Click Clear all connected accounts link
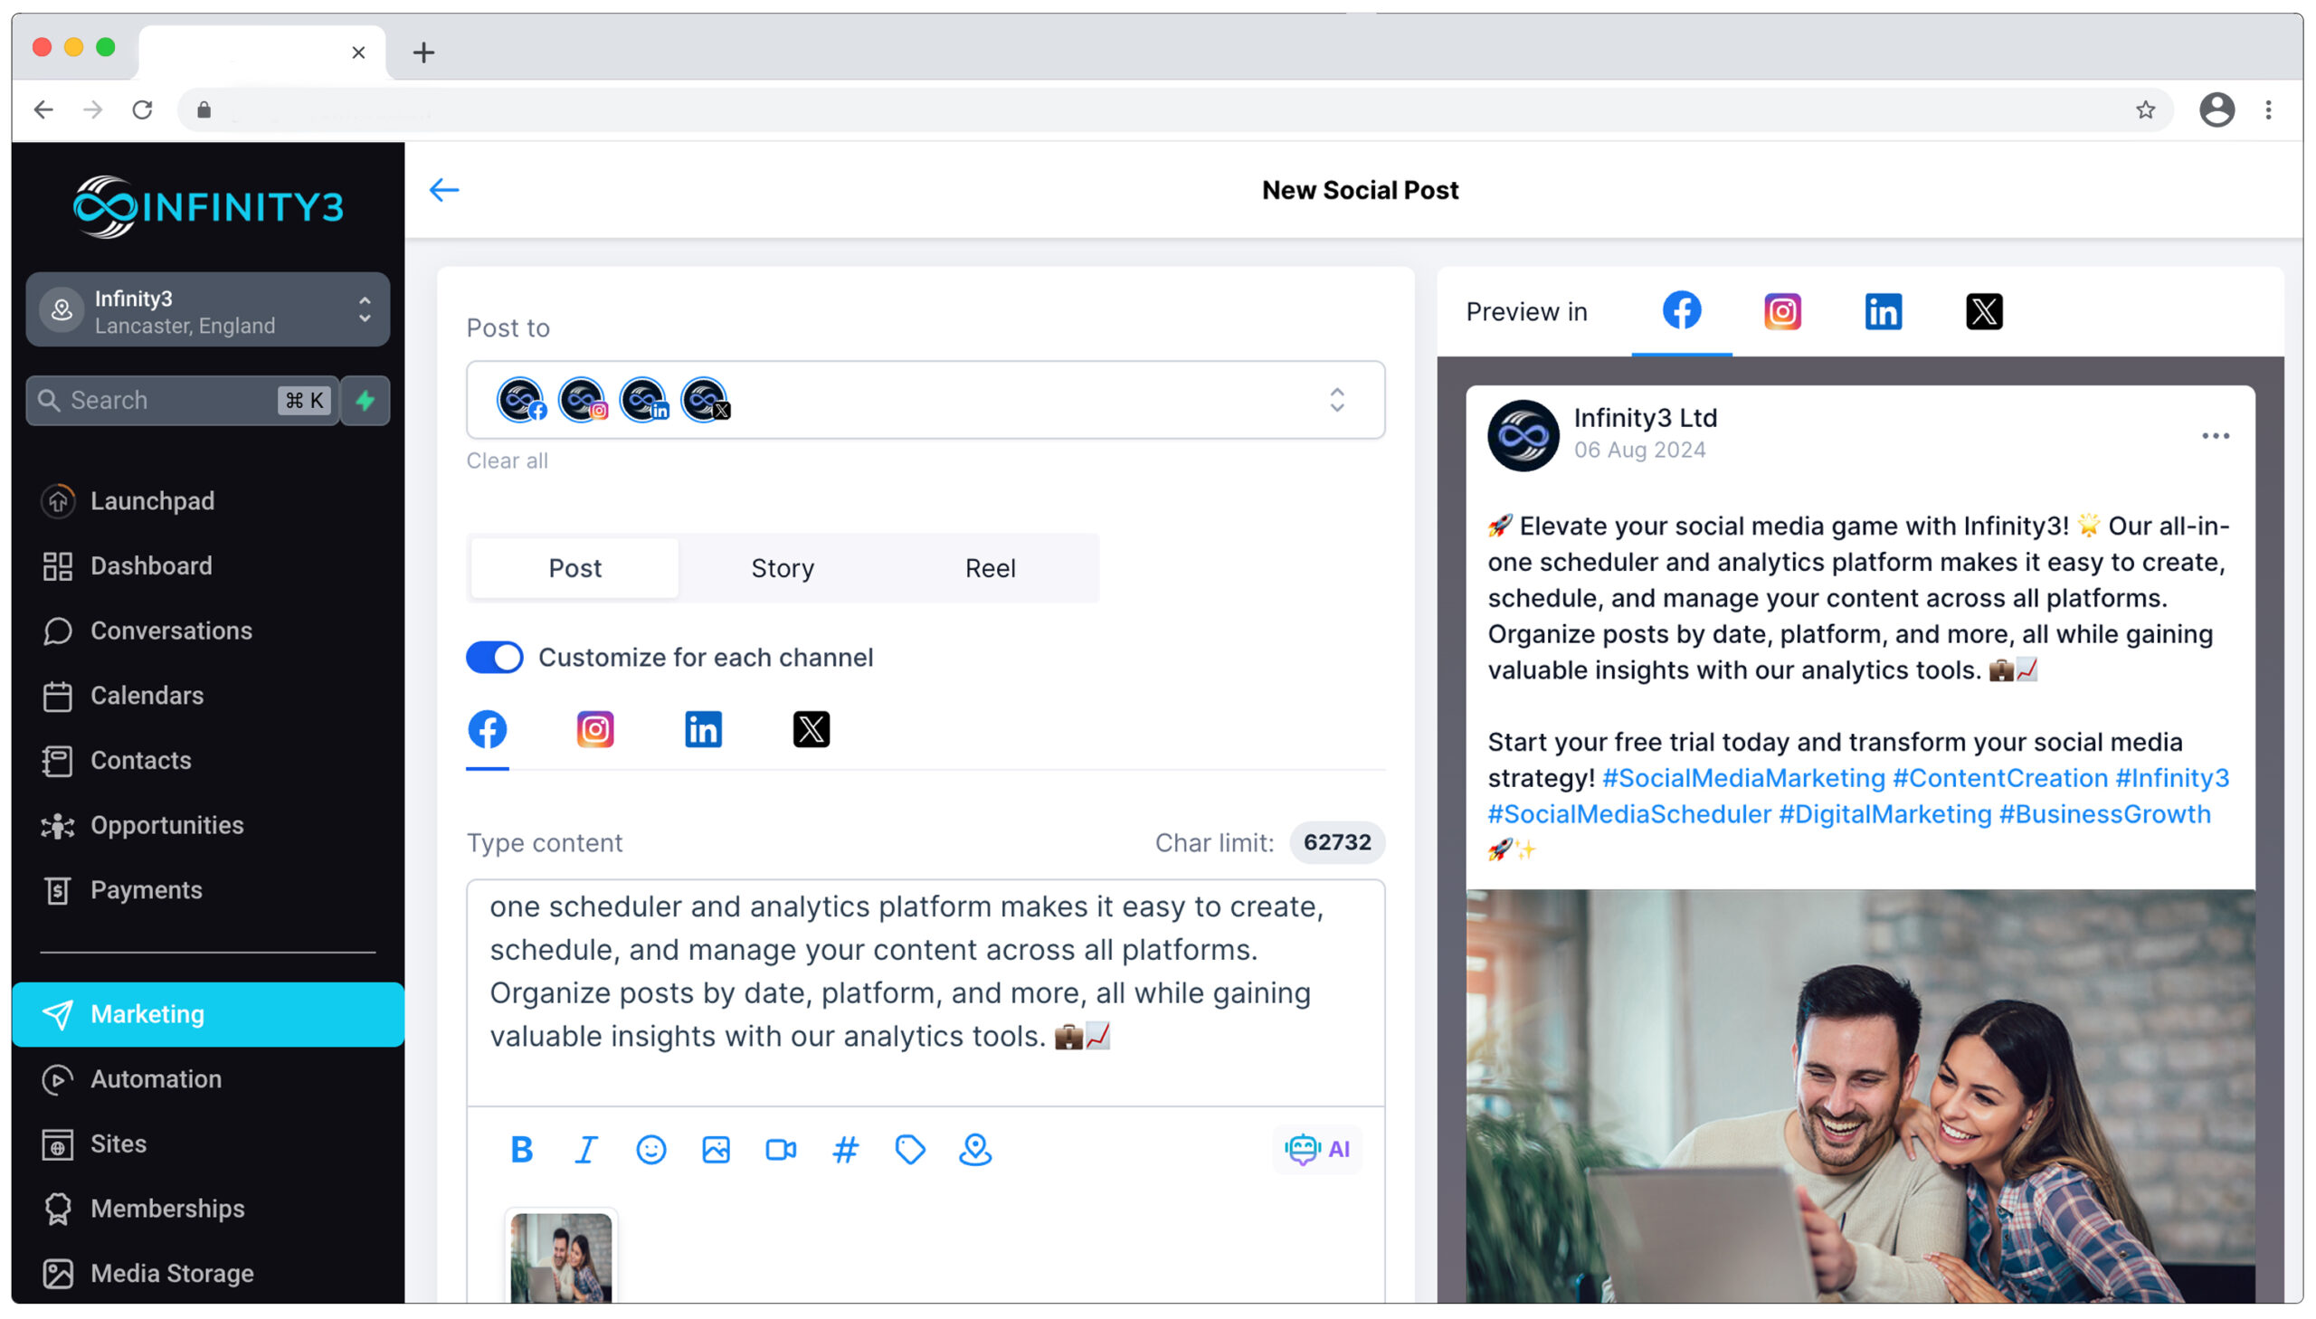The width and height of the screenshot is (2316, 1319). 506,460
